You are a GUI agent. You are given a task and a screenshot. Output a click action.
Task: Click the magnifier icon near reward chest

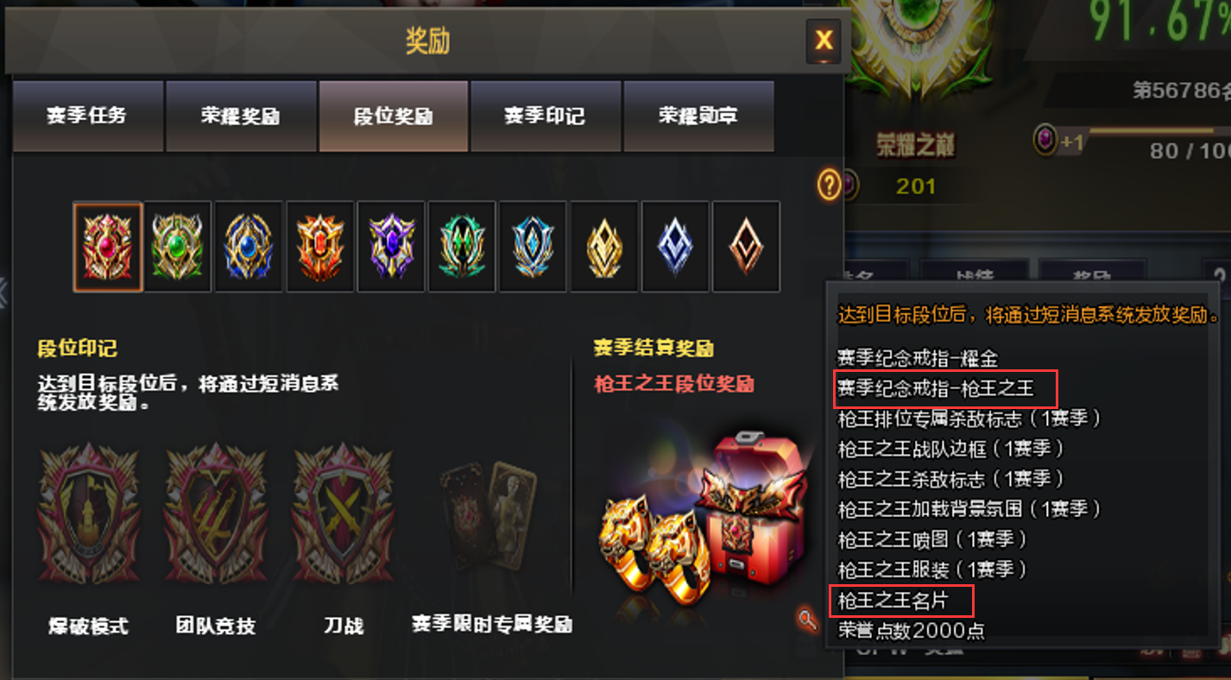(807, 619)
